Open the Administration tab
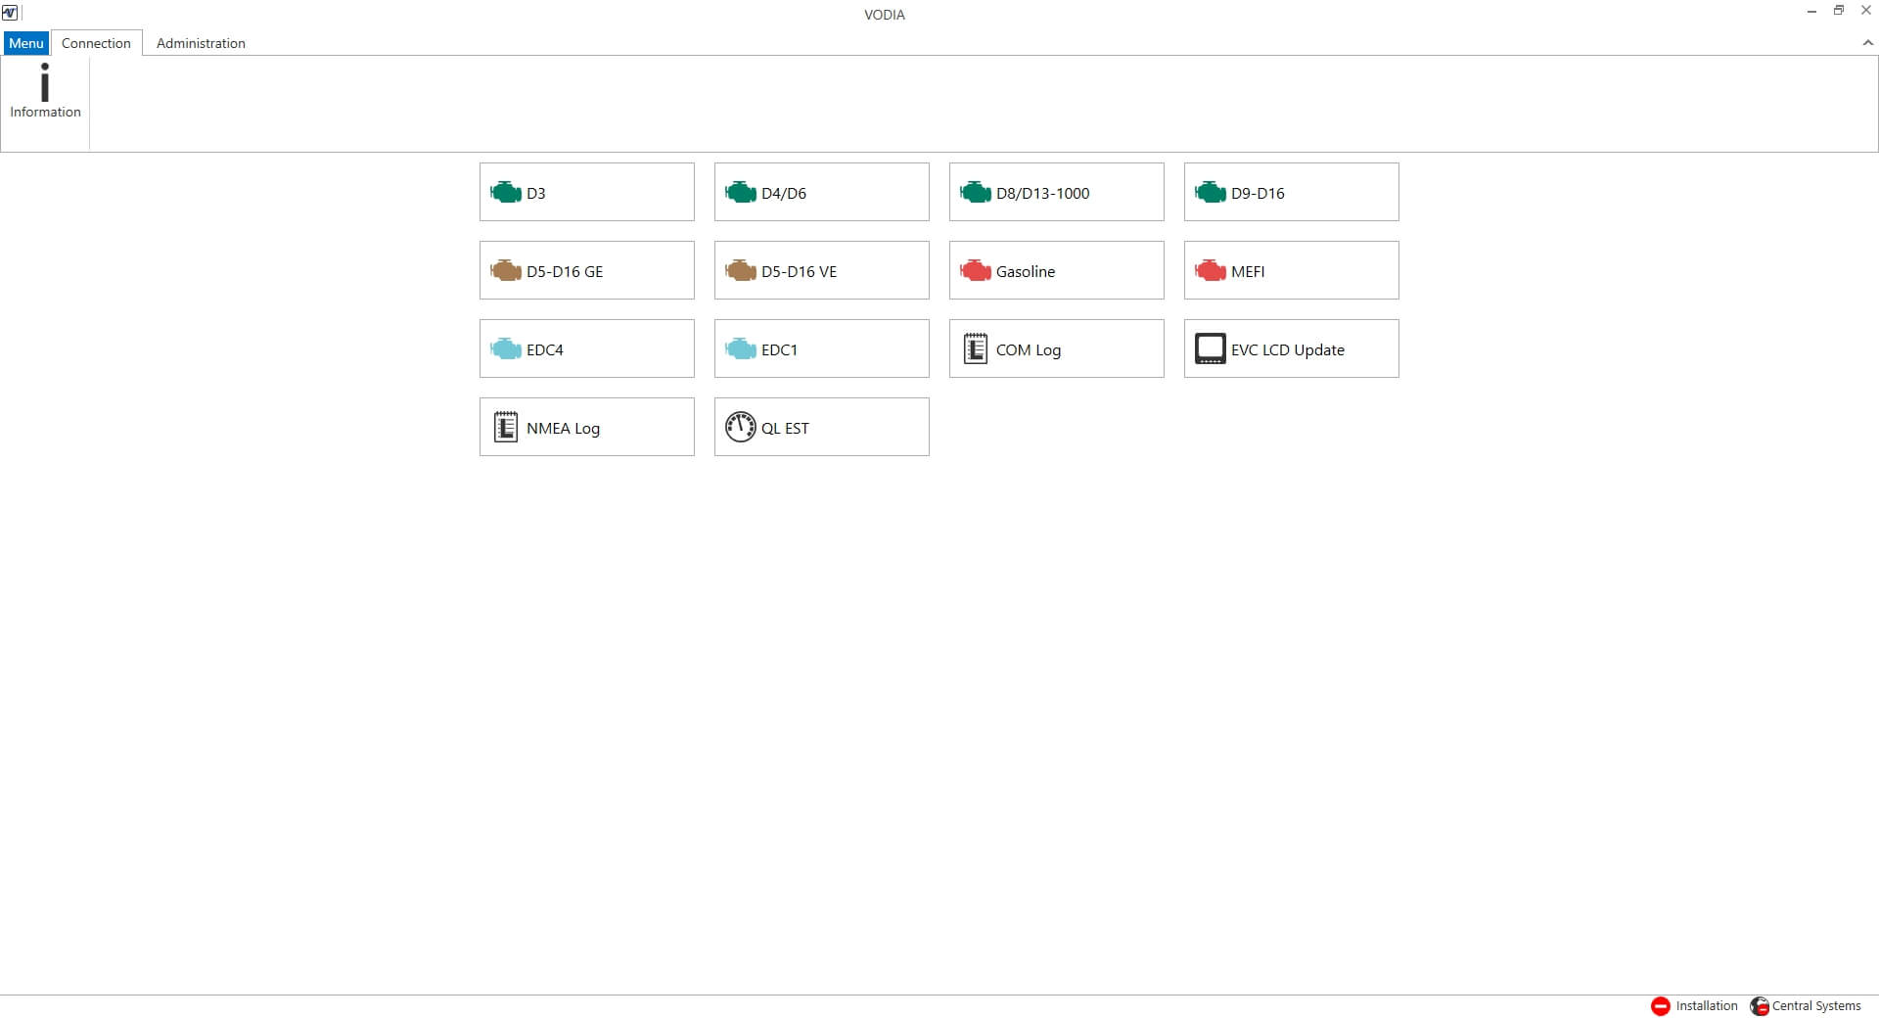The image size is (1879, 1018). [x=201, y=43]
